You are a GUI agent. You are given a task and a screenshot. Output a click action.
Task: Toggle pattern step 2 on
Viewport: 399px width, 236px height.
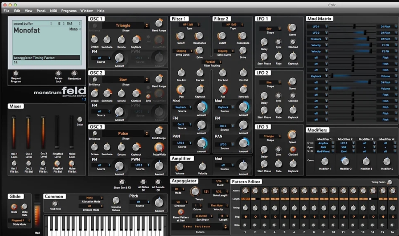coord(255,217)
